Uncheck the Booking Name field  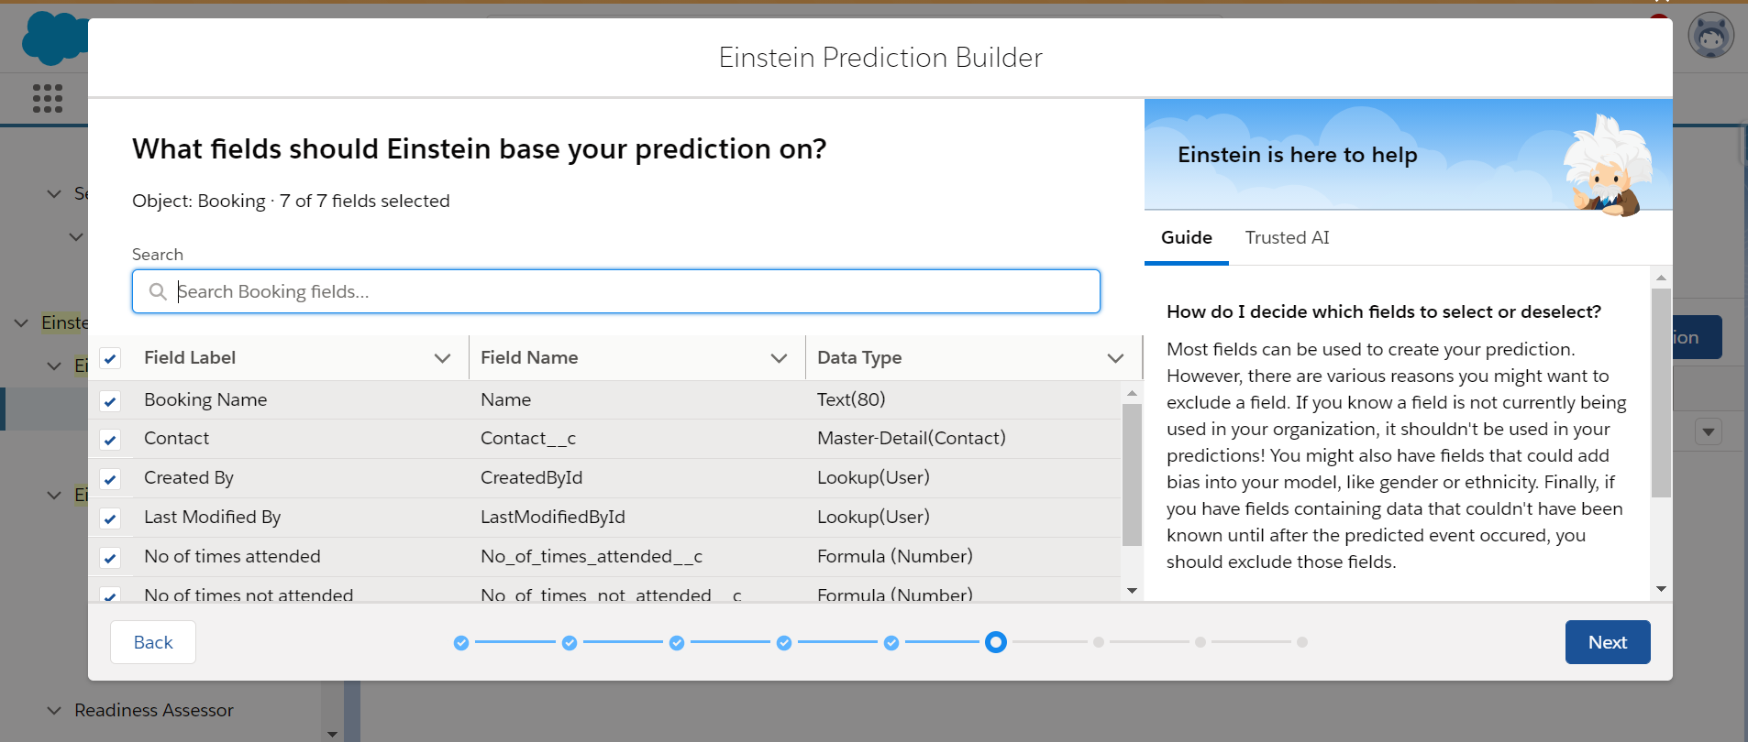[111, 401]
